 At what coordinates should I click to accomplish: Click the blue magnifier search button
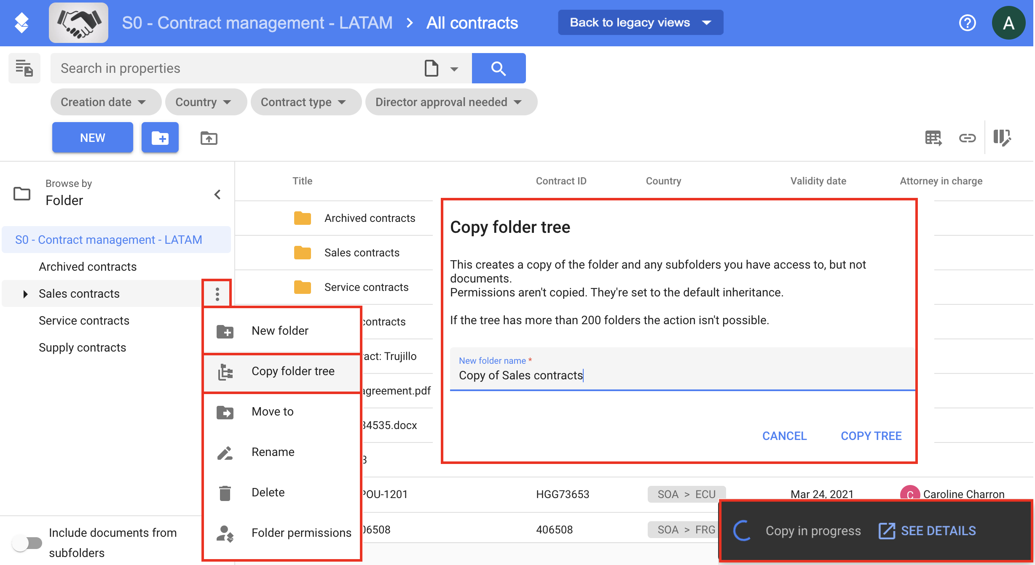pyautogui.click(x=499, y=68)
